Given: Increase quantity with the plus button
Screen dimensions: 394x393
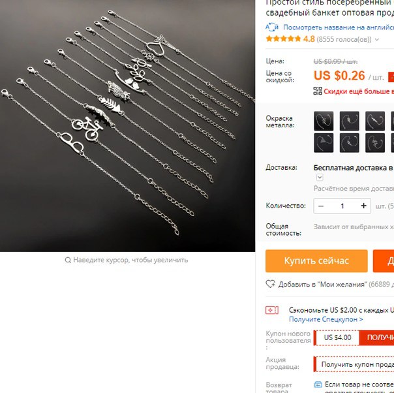Looking at the screenshot, I should pos(363,206).
